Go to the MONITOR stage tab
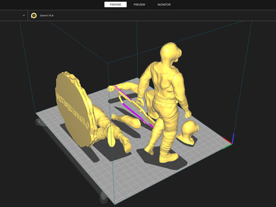This screenshot has height=207, width=276. coord(164,4)
